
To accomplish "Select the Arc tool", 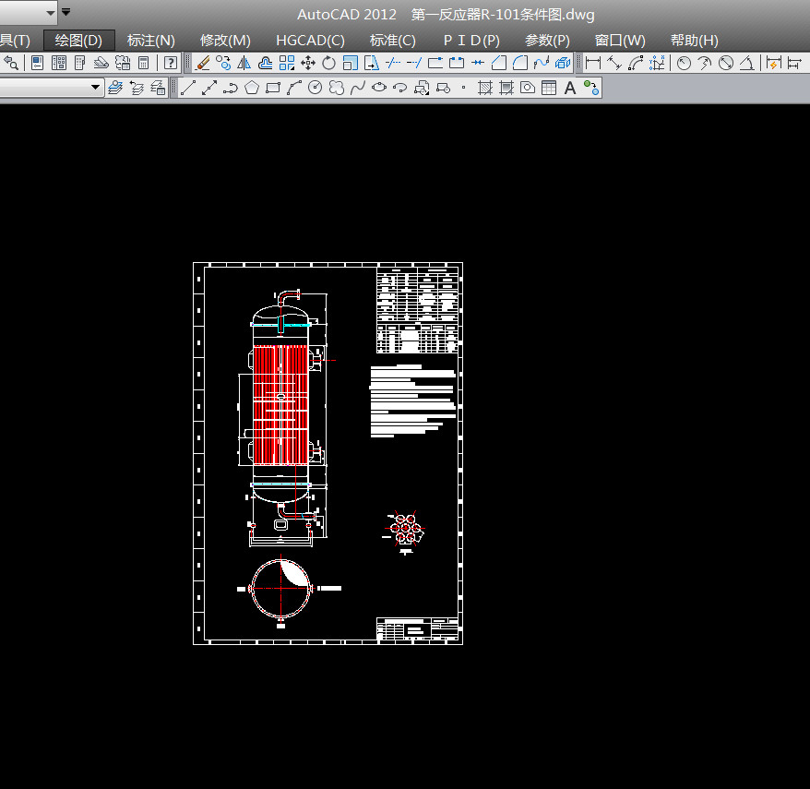I will point(294,88).
